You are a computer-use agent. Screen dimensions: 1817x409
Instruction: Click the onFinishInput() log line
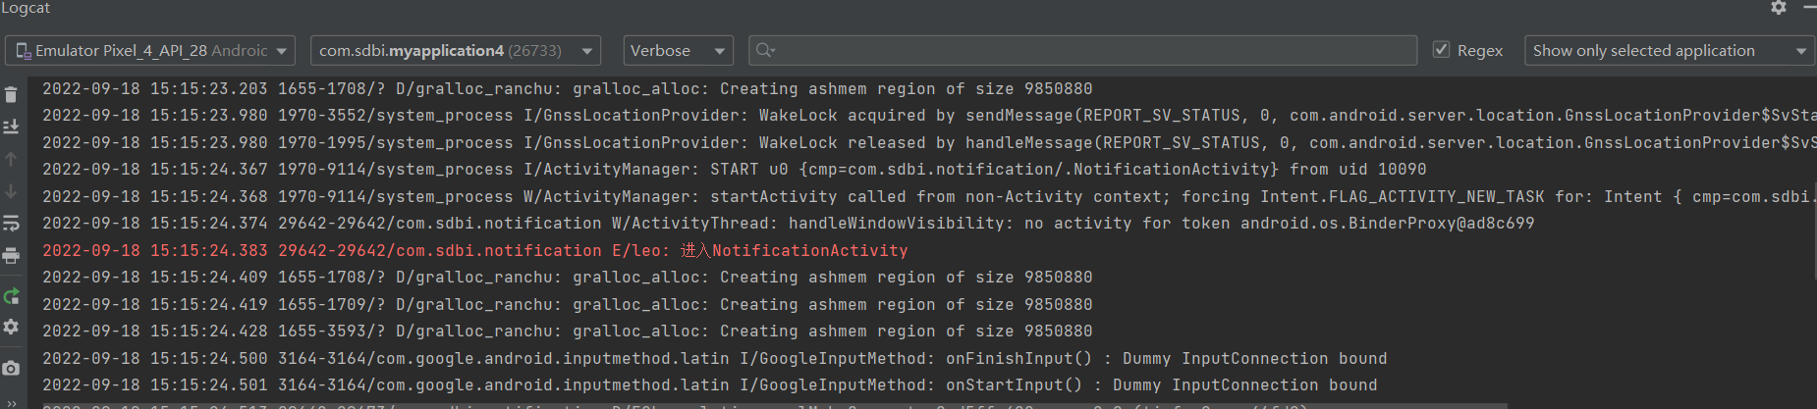tap(714, 358)
